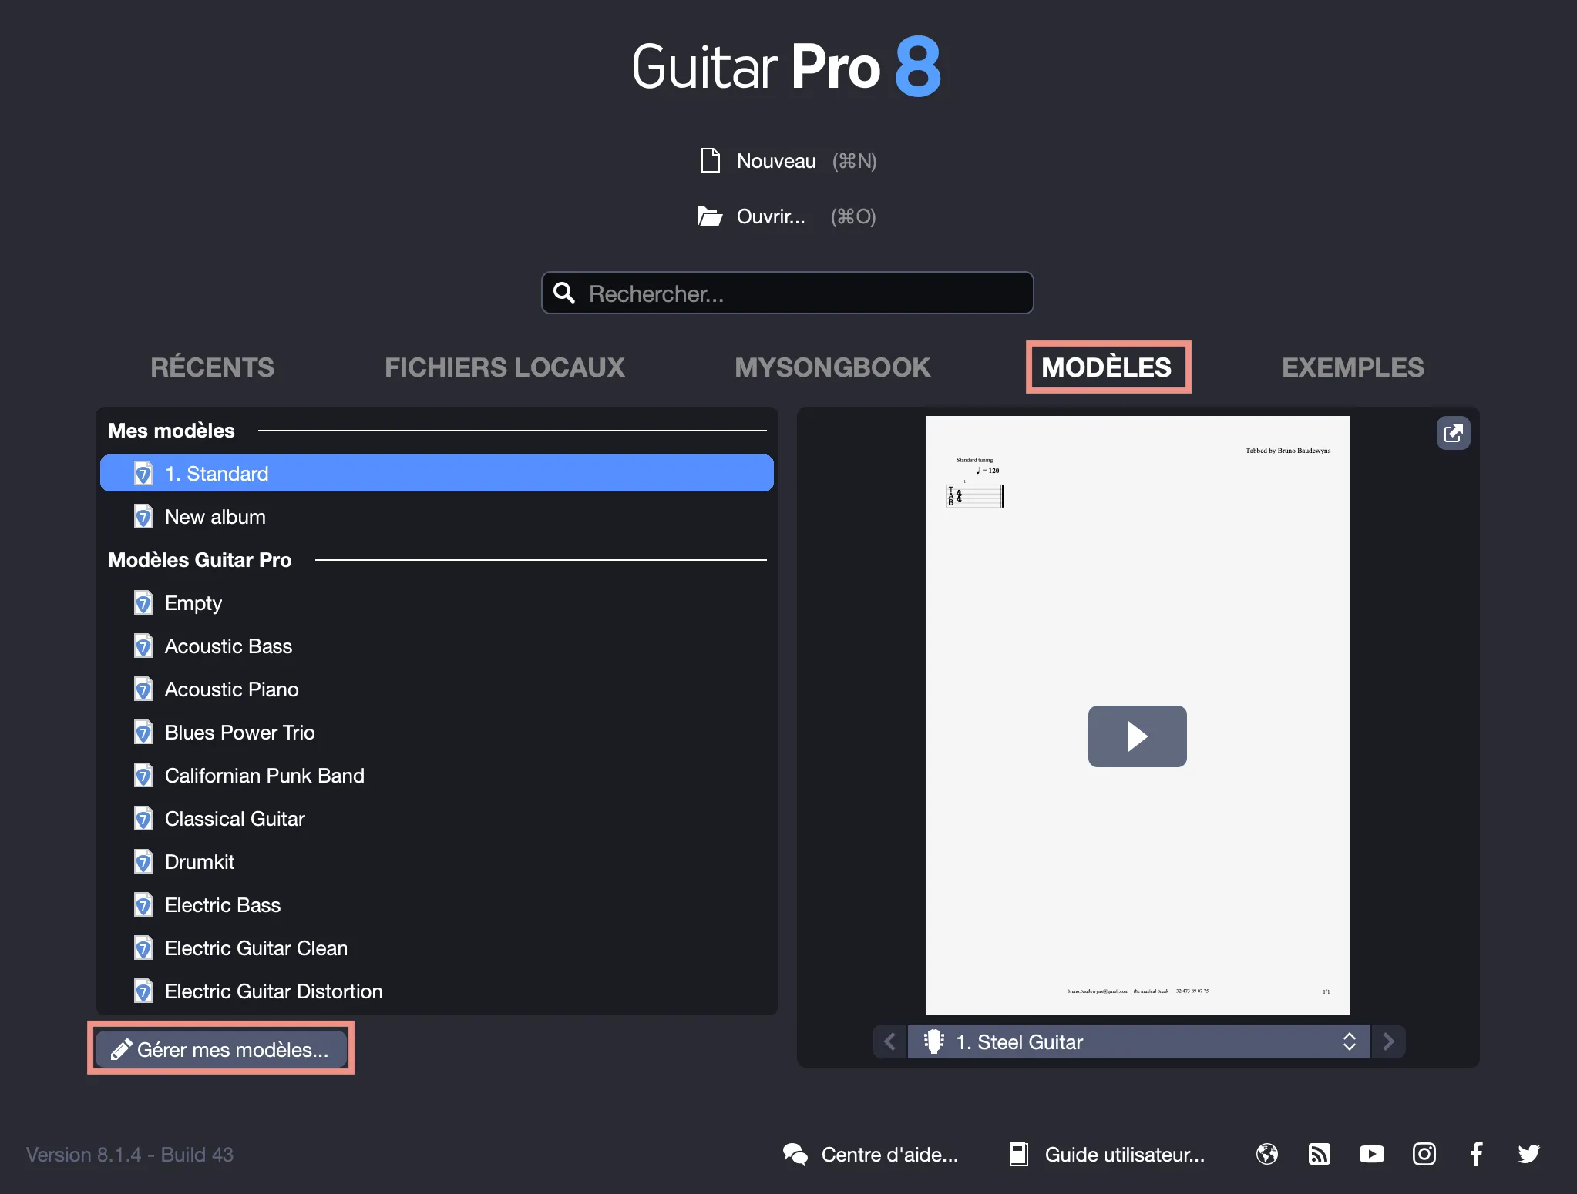This screenshot has height=1194, width=1577.
Task: Click the Version 8.1.4 - Build 43 text
Action: pyautogui.click(x=129, y=1154)
